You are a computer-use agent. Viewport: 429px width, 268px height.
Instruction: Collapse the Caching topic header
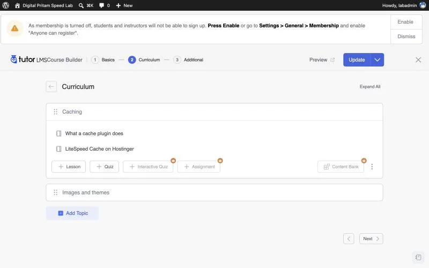pyautogui.click(x=214, y=111)
